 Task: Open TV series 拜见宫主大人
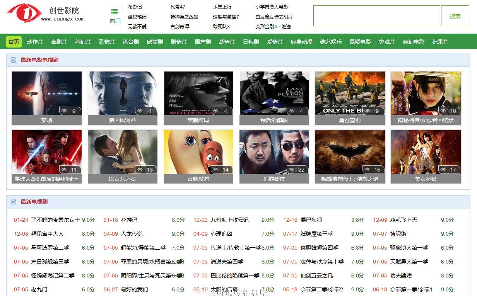pos(47,234)
